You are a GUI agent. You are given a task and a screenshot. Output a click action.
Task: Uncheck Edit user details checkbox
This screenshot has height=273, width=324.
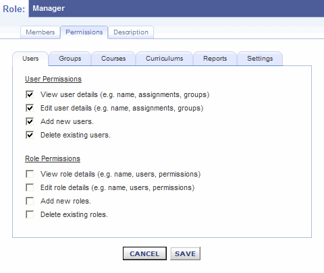[x=30, y=108]
